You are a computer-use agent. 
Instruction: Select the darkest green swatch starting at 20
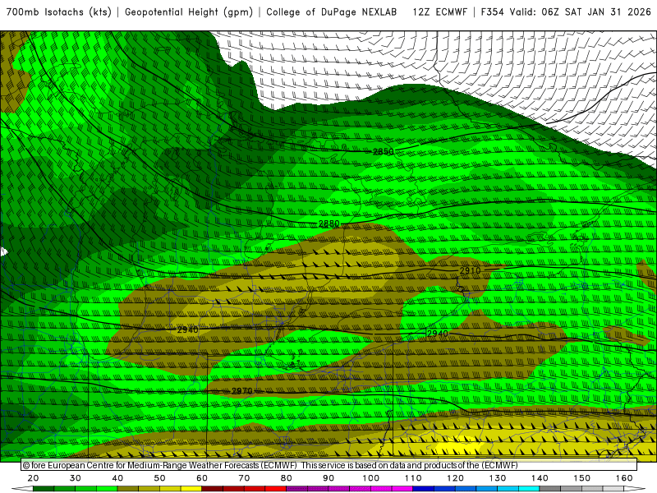pyautogui.click(x=44, y=489)
